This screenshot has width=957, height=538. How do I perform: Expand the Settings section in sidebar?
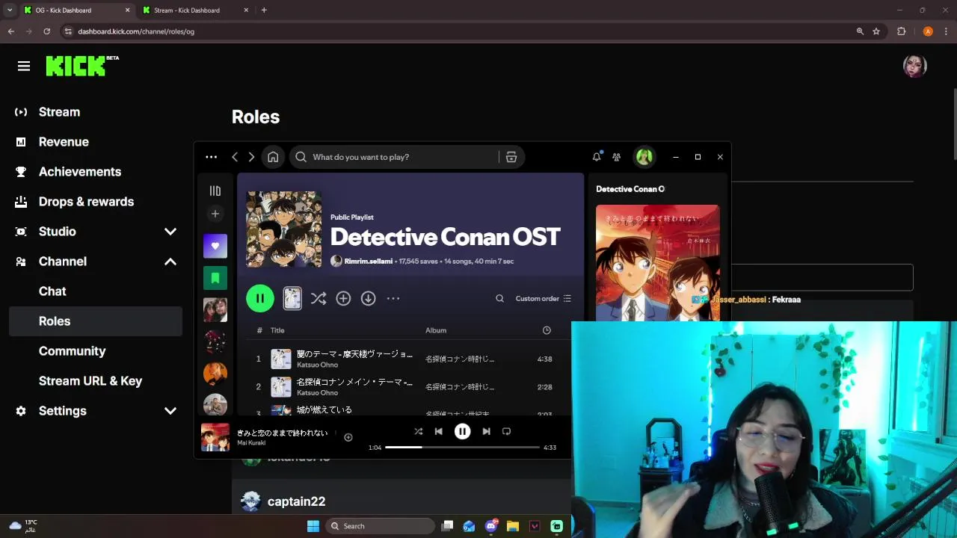point(170,411)
